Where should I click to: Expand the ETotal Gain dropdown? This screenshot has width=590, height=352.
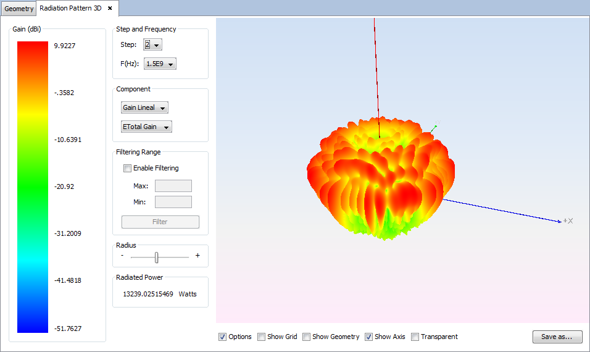146,127
